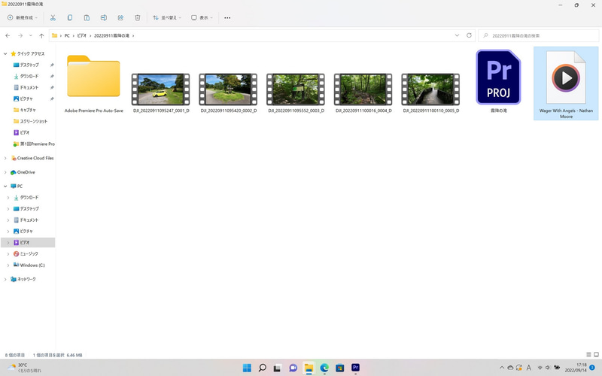Click 20220911霧降の滝 breadcrumb segment
This screenshot has height=376, width=602.
111,35
